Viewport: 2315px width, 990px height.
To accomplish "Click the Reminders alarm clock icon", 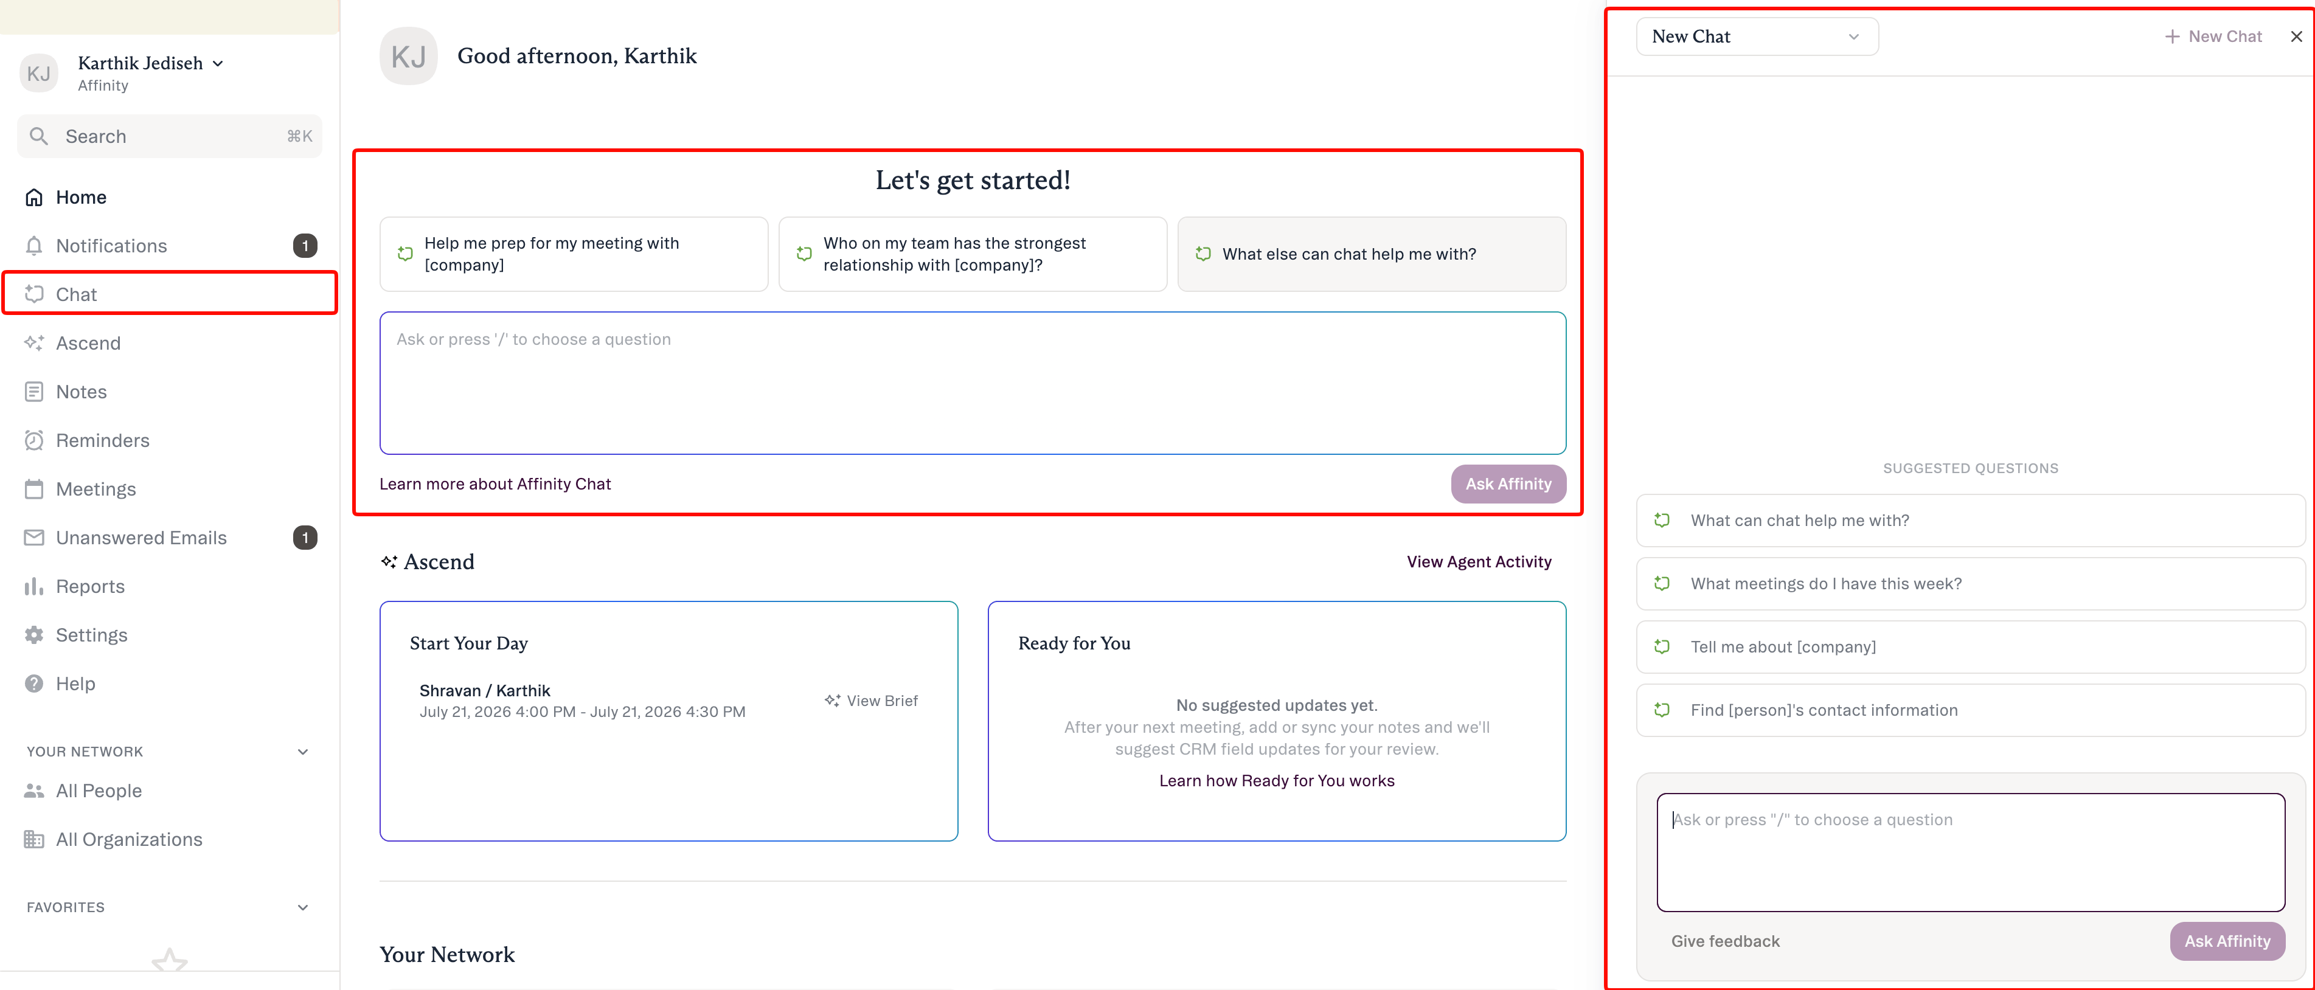I will pyautogui.click(x=34, y=439).
